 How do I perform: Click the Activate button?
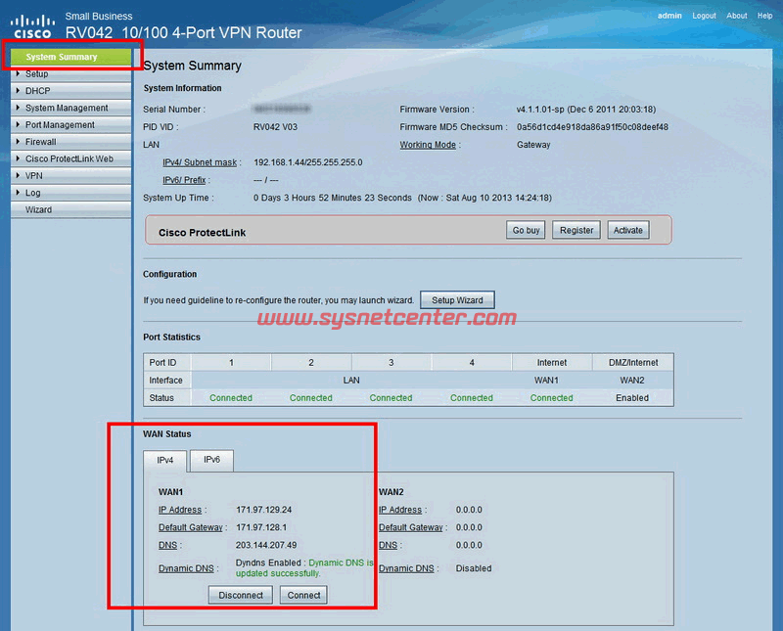pyautogui.click(x=628, y=230)
